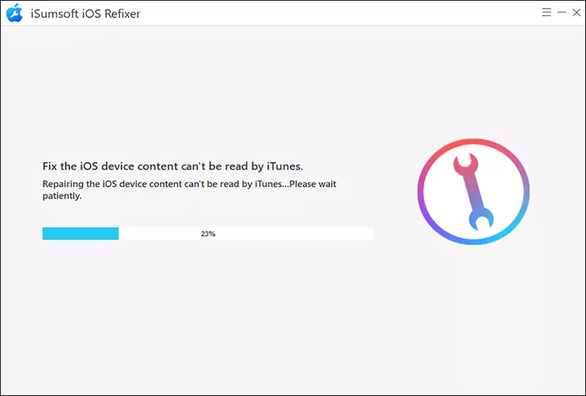Click the heading "Fix the iOS device content can't be read by iTunes."

[x=173, y=166]
